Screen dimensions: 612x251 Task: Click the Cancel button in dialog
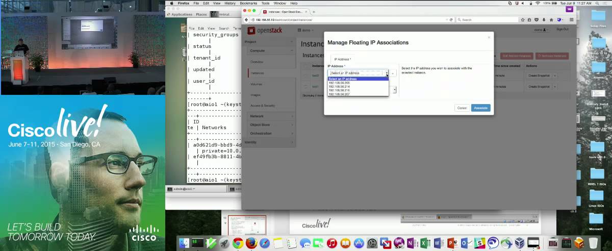[462, 108]
